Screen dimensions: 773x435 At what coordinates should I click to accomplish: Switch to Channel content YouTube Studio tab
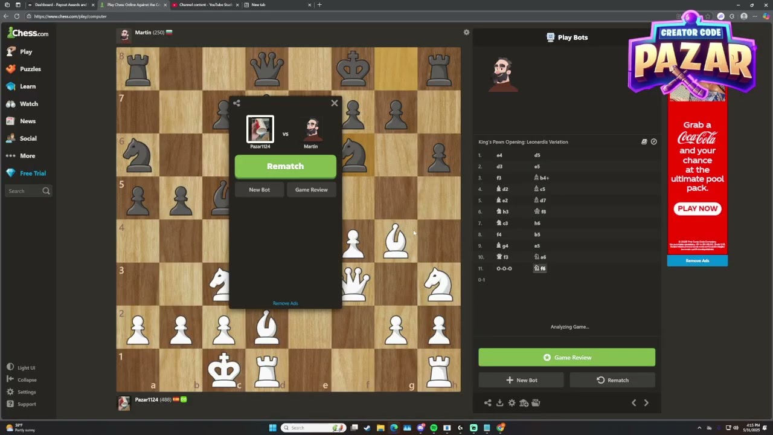[205, 5]
